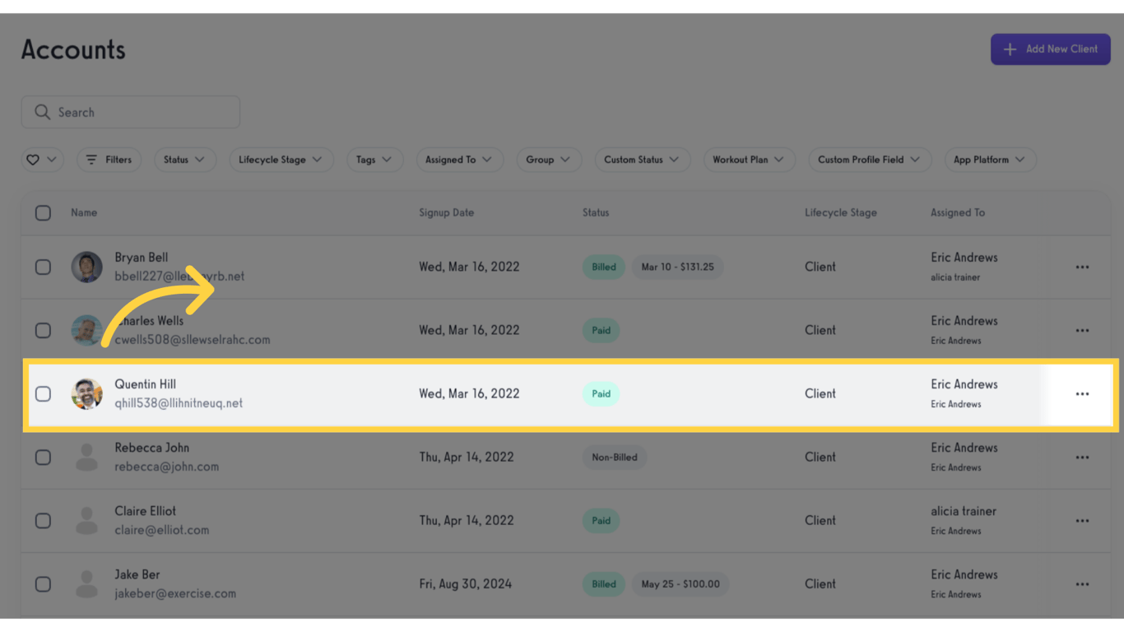Click Charles Wells's avatar image
Screen dimensions: 1124x632
pyautogui.click(x=86, y=330)
